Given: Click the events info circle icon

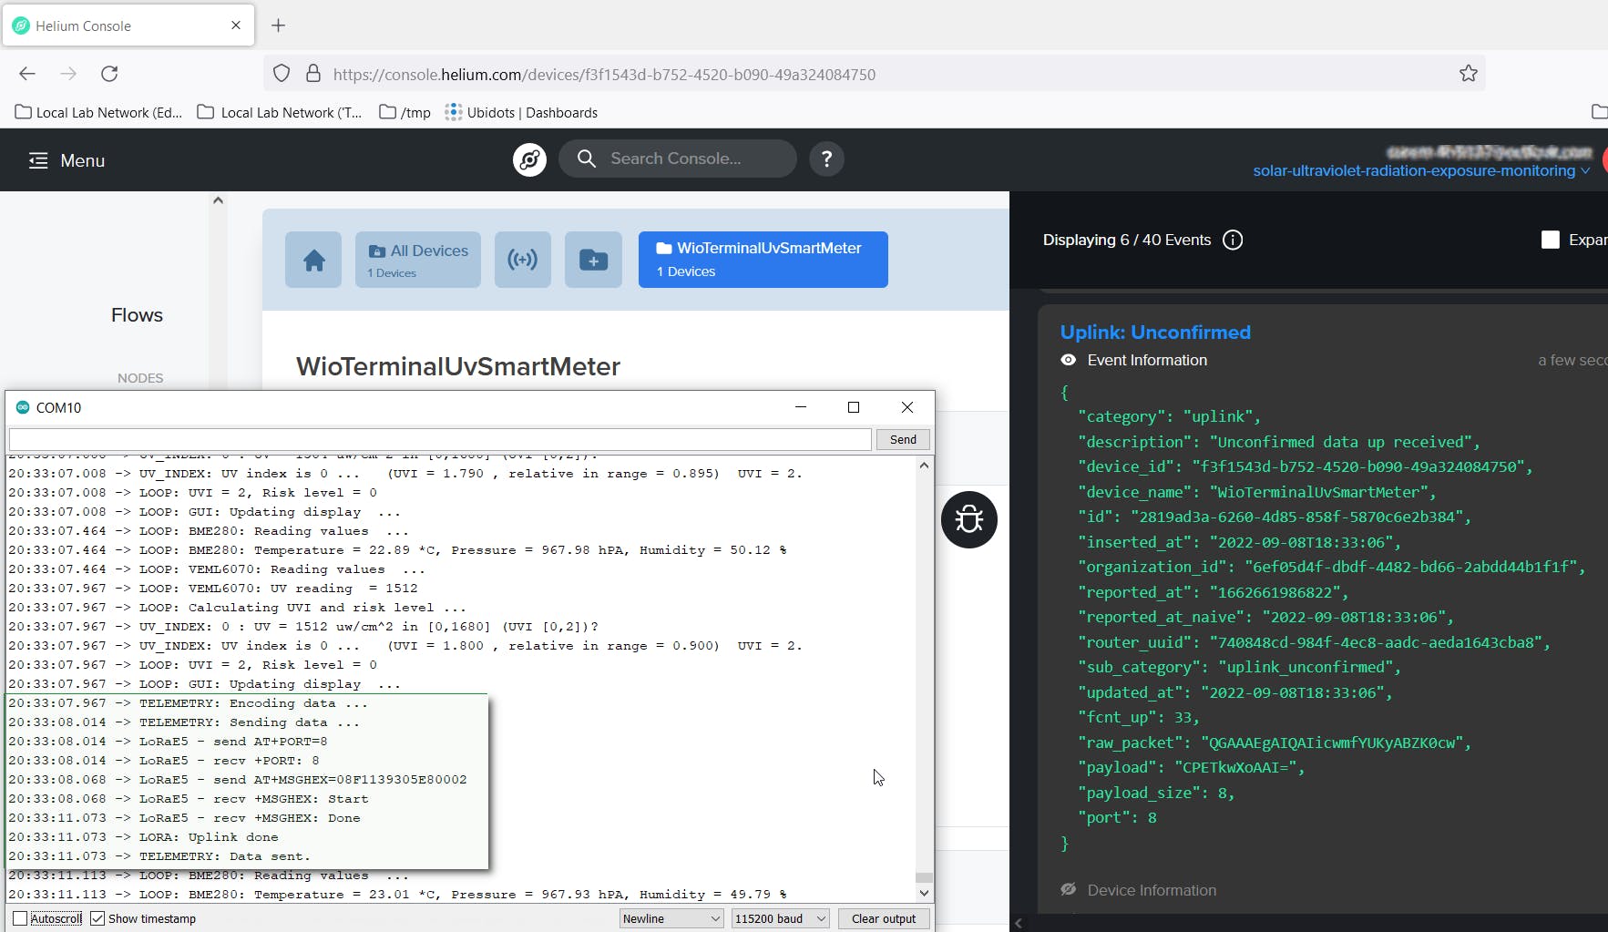Looking at the screenshot, I should 1233,240.
